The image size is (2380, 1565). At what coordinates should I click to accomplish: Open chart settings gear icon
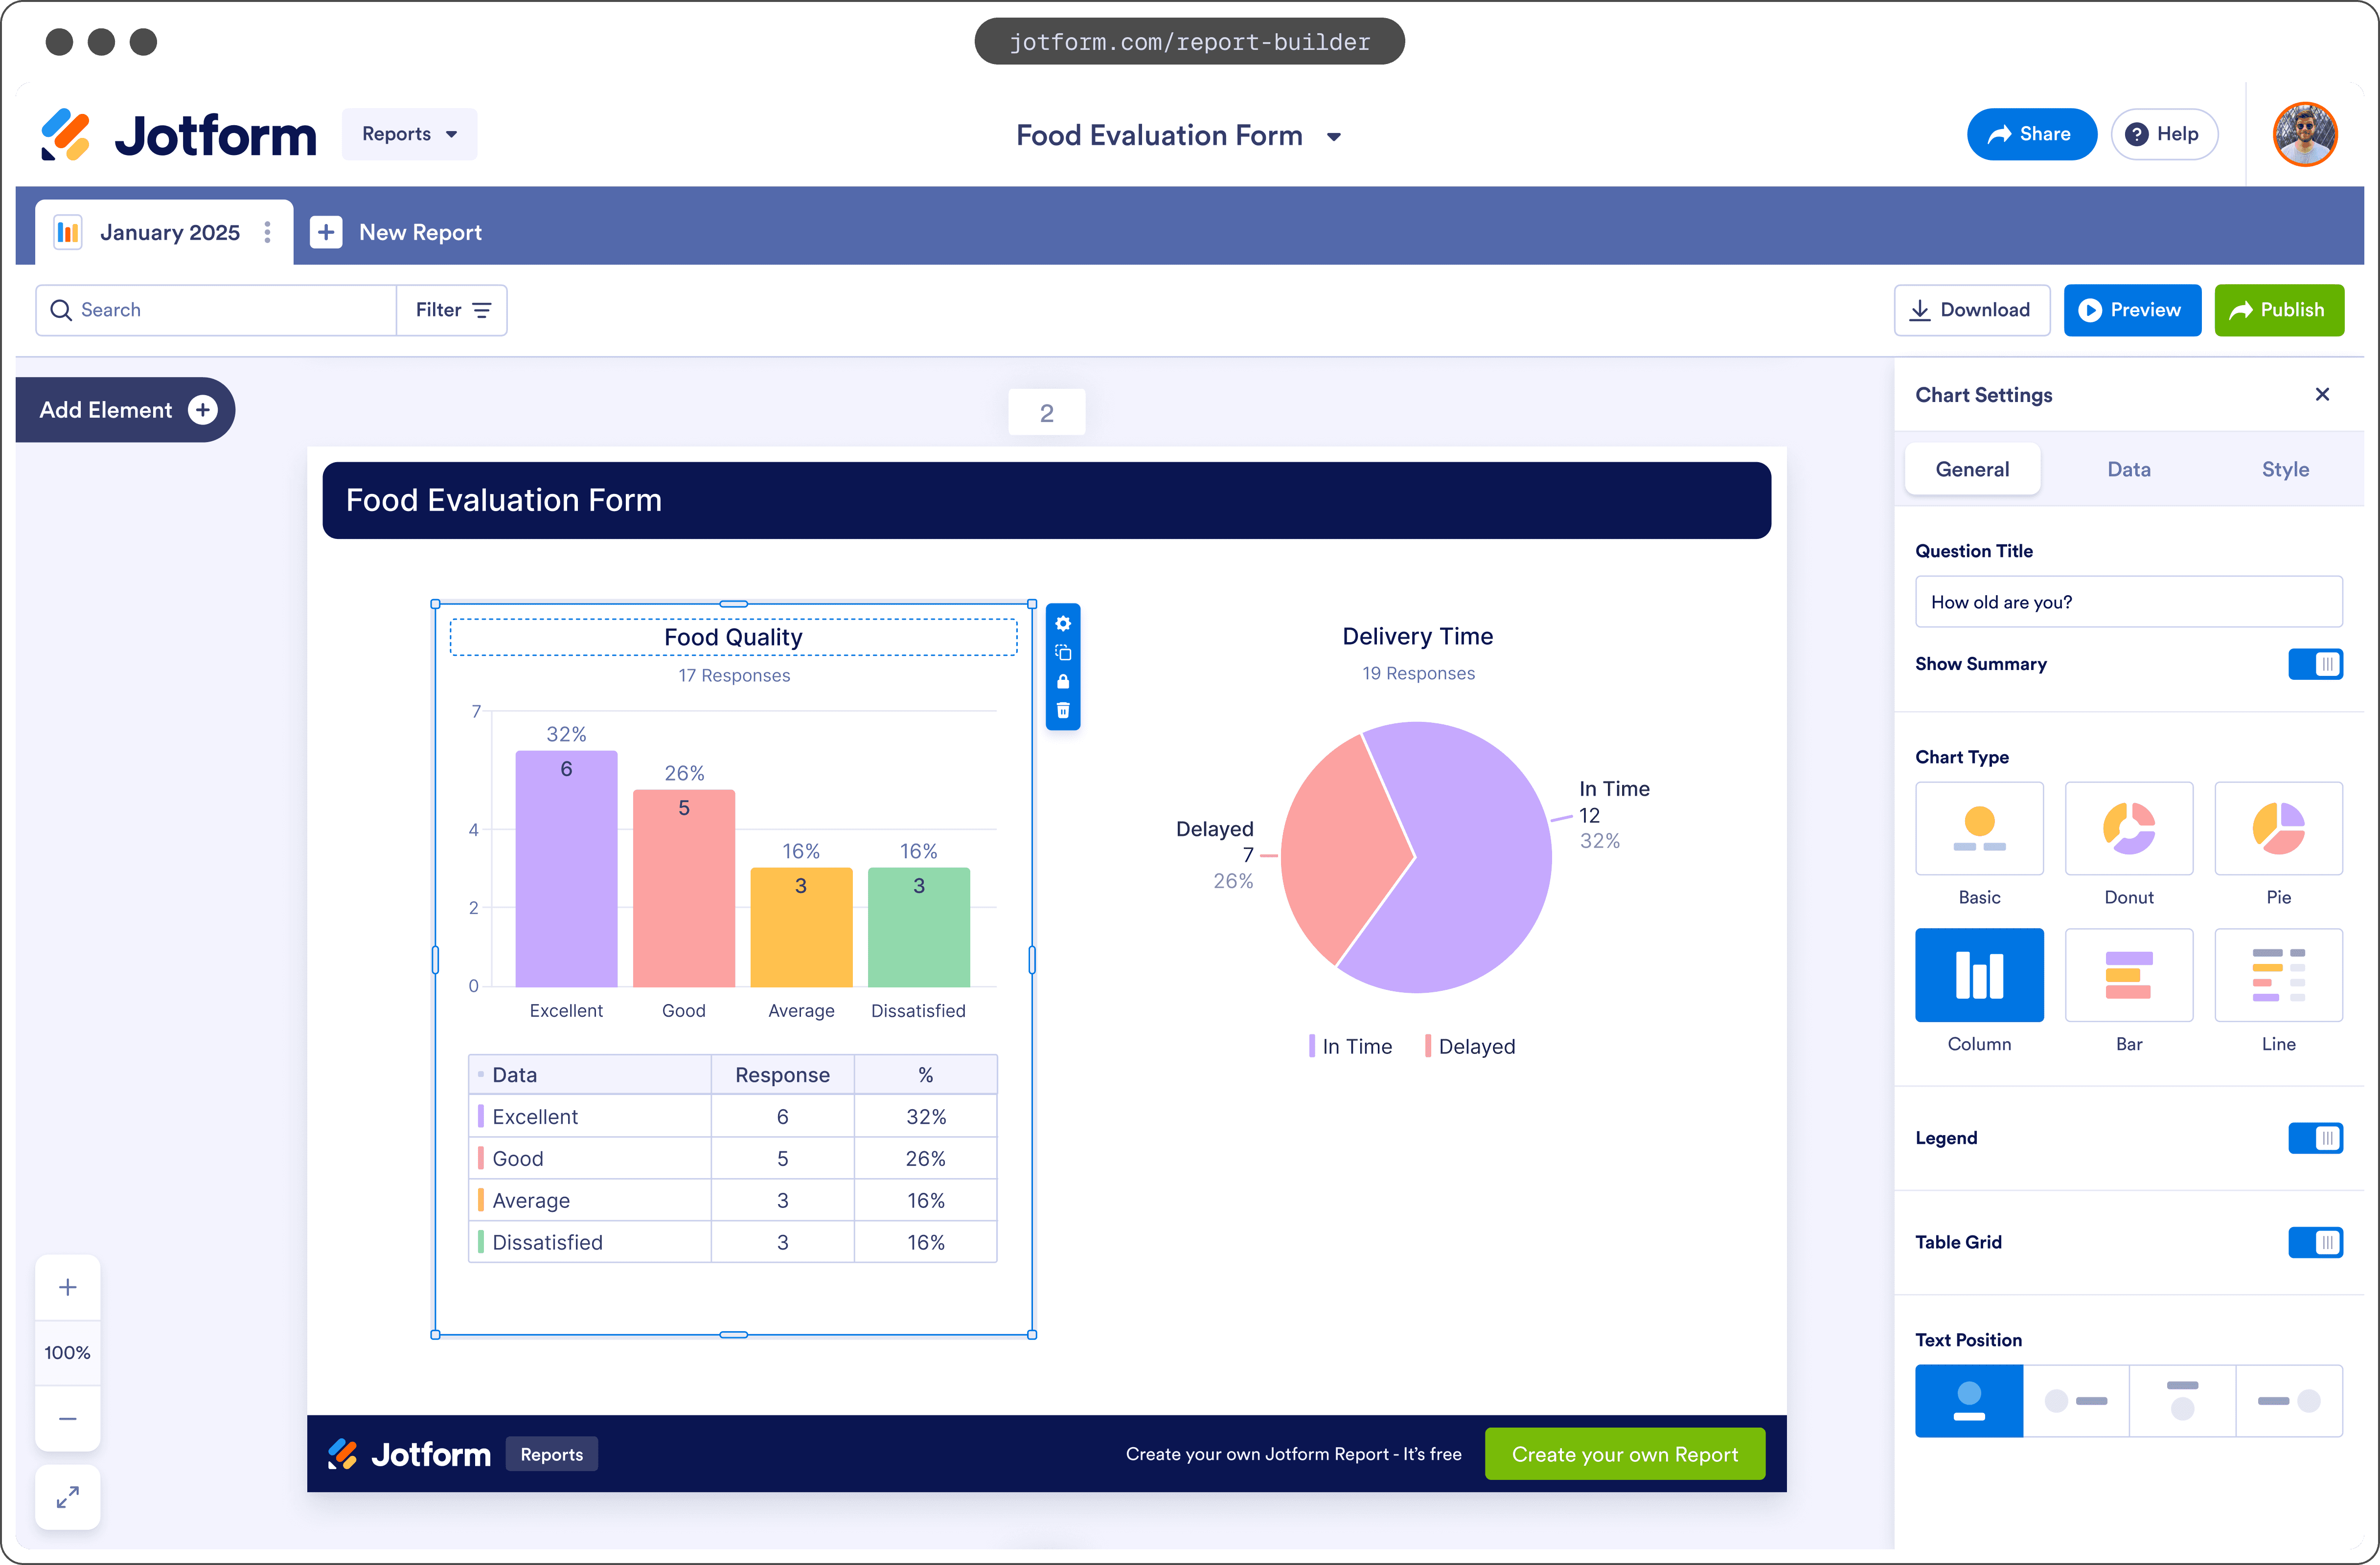(1063, 624)
